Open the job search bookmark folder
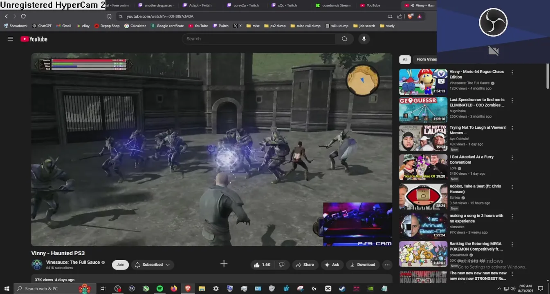Viewport: 550px width, 294px height. tap(364, 26)
